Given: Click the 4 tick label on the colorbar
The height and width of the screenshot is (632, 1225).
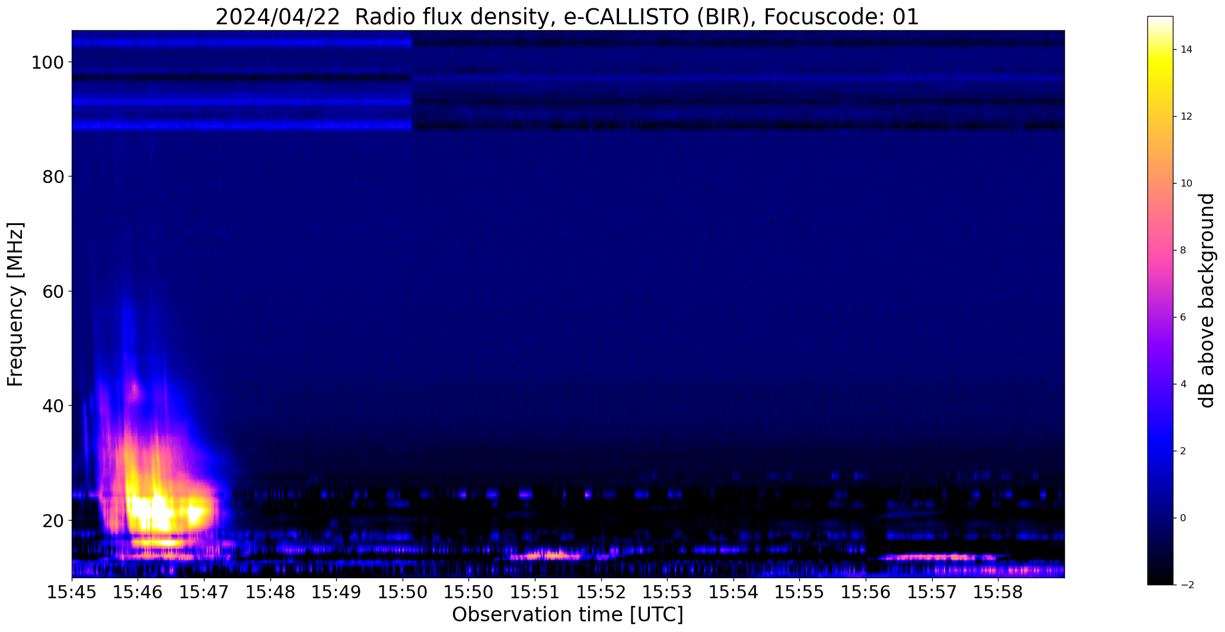Looking at the screenshot, I should 1183,384.
